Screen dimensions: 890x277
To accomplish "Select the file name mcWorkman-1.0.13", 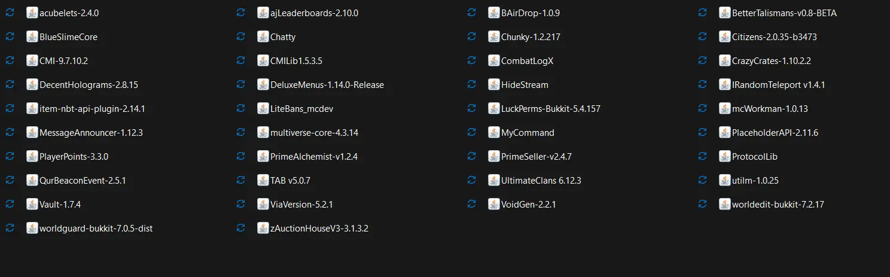I will 770,108.
